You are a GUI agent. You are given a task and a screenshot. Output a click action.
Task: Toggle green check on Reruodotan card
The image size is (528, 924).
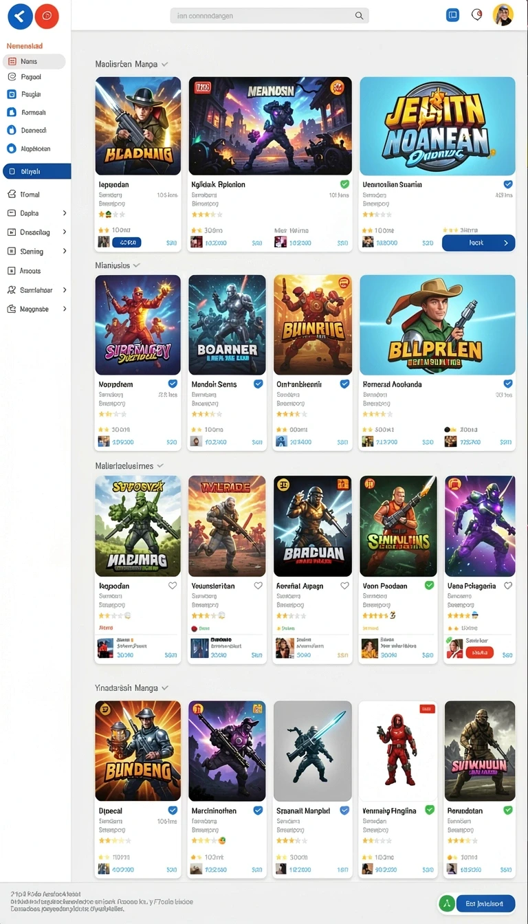point(508,811)
